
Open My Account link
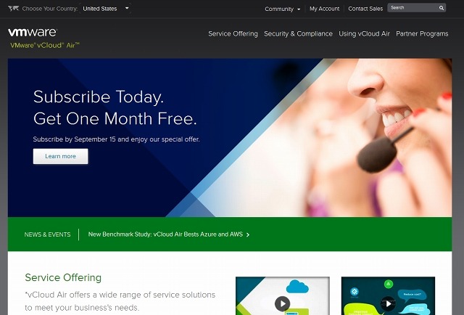point(324,9)
